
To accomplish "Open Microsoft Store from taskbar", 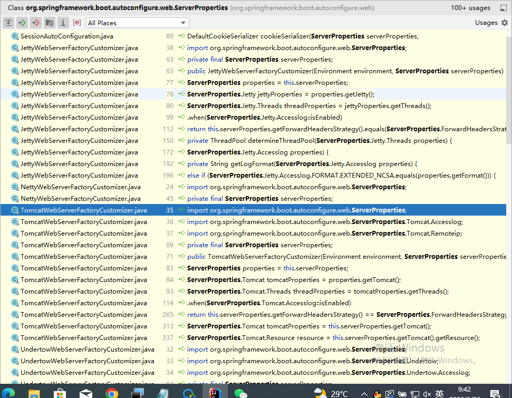I will click(60, 393).
